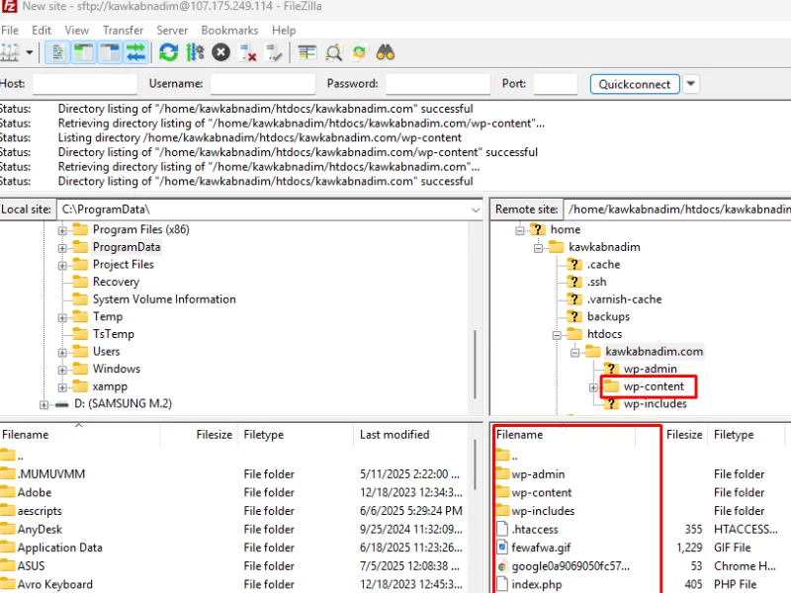
Task: Expand the Project Files tree node
Action: (x=62, y=265)
